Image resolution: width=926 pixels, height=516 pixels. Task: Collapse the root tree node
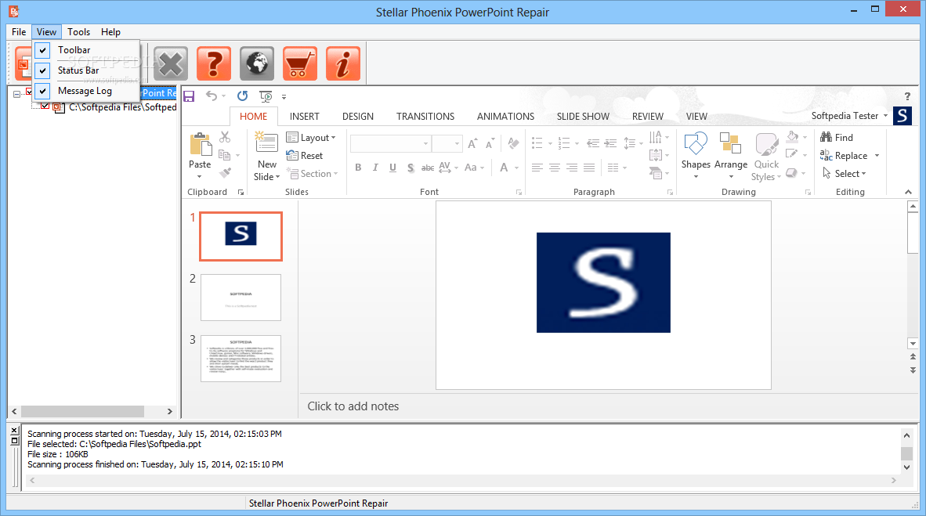16,93
